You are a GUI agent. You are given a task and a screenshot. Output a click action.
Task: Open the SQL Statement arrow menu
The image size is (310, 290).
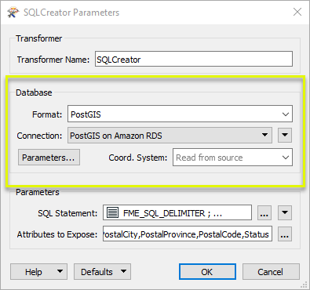[x=285, y=212]
